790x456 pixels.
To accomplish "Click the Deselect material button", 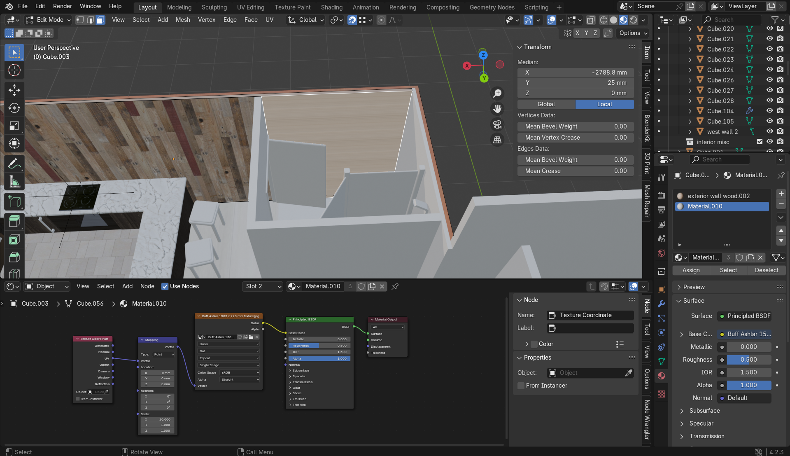I will [x=767, y=270].
